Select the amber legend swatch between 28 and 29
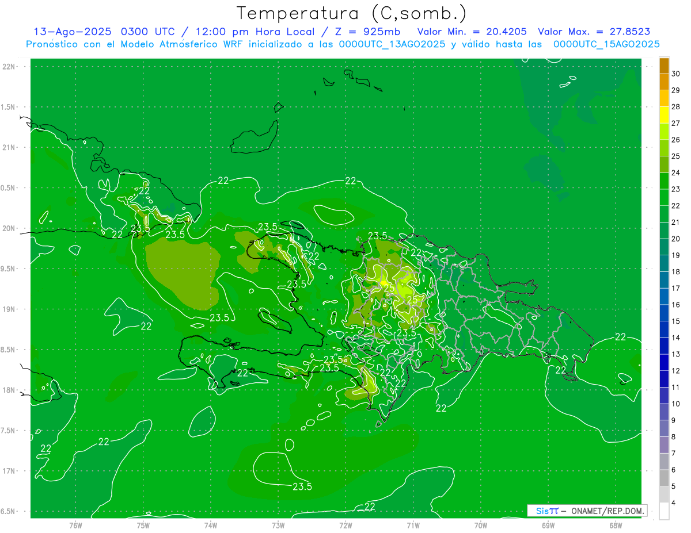This screenshot has height=533, width=691. (x=664, y=98)
